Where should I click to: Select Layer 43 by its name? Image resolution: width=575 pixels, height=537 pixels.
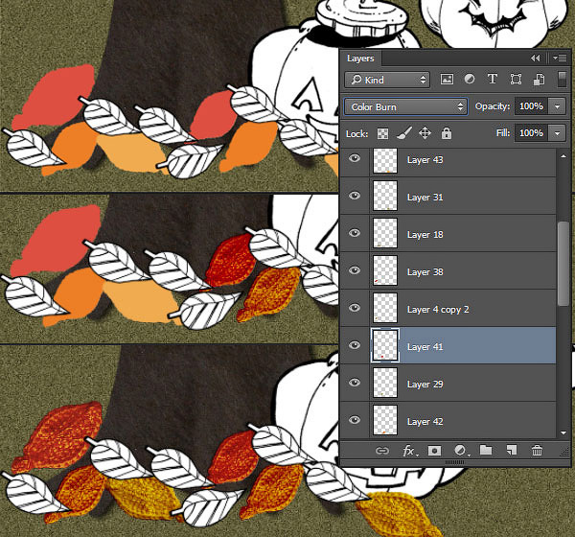coord(425,160)
